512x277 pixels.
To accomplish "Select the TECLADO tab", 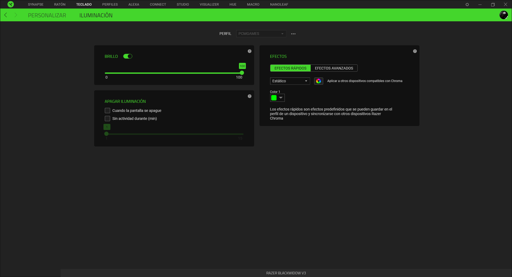I will click(84, 5).
